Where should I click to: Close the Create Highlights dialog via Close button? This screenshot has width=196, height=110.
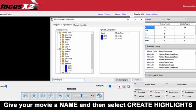coord(138,80)
